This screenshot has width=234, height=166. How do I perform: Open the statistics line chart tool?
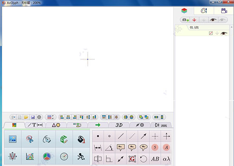coord(30,156)
